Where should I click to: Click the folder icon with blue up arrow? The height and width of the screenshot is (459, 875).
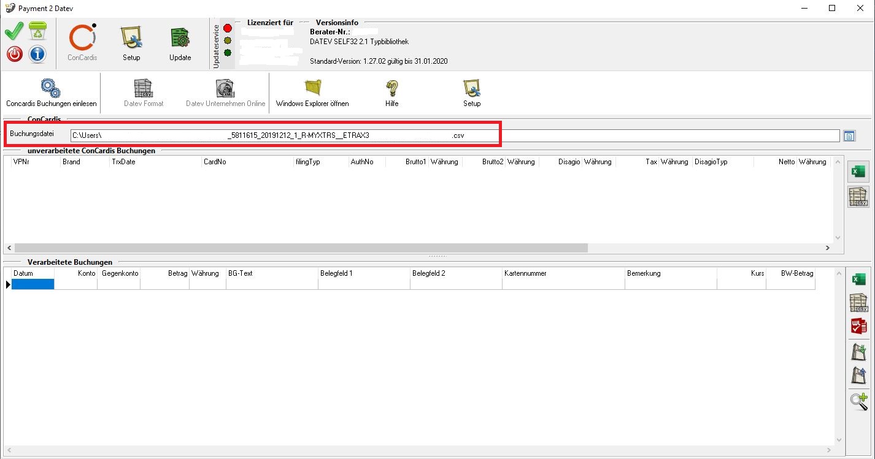858,375
